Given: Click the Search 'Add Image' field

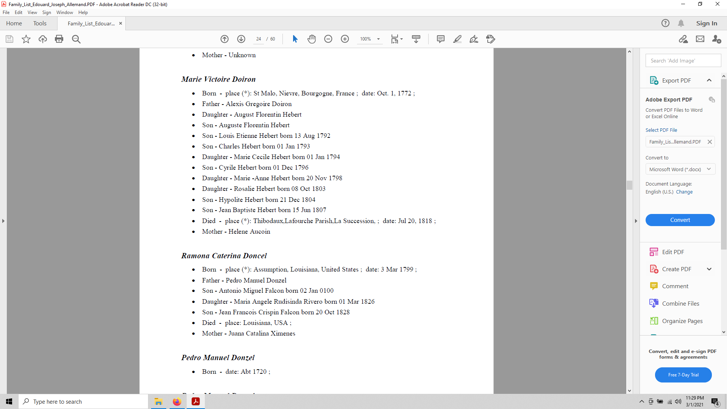Looking at the screenshot, I should click(683, 61).
